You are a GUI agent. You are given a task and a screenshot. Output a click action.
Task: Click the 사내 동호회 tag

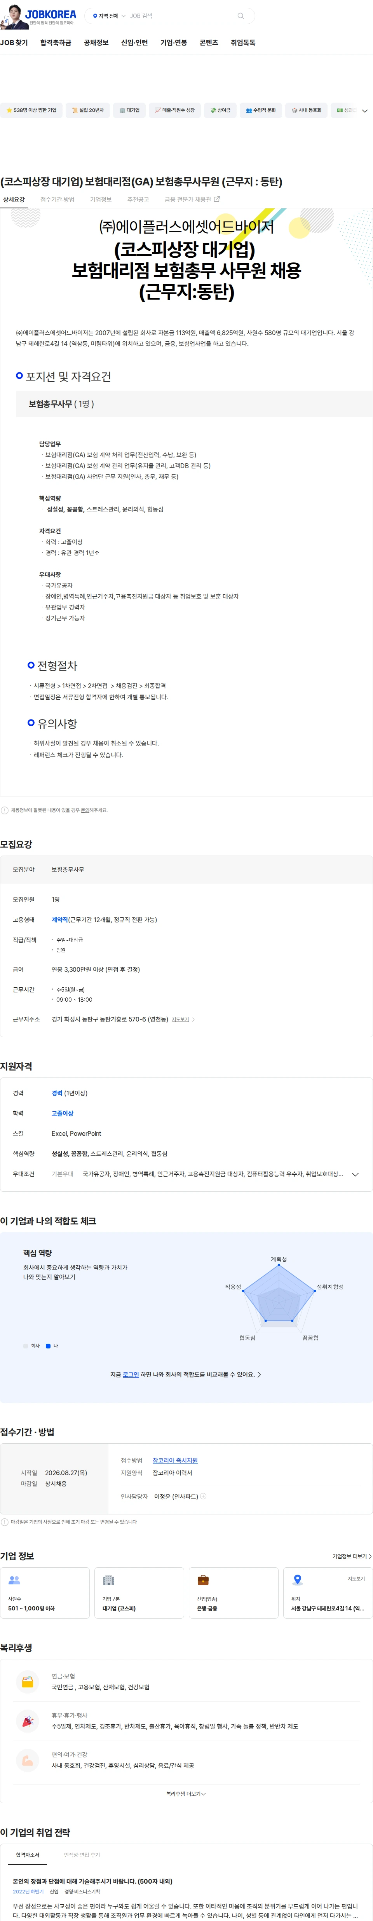pyautogui.click(x=307, y=110)
